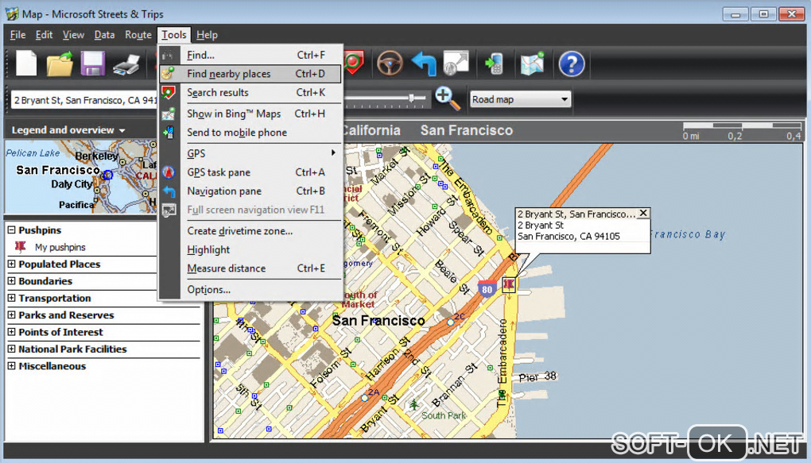The width and height of the screenshot is (811, 463).
Task: Select Search results from the Tools menu
Action: point(250,92)
